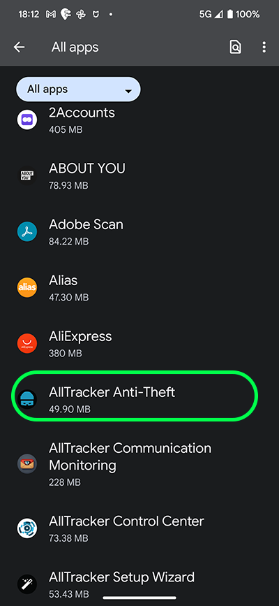Tap the AllTracker Control Center eye icon
This screenshot has height=606, width=279.
point(27,528)
